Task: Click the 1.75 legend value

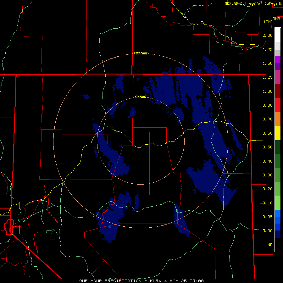Action: tap(268, 49)
